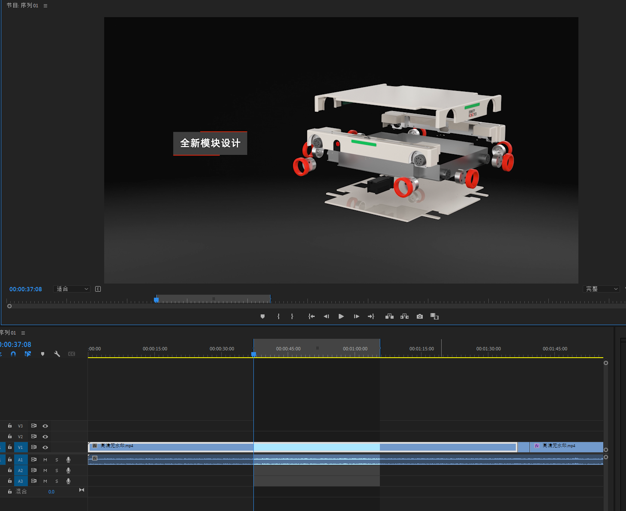626x511 pixels.
Task: Click the 混合 track volume value 0.0
Action: tap(51, 492)
